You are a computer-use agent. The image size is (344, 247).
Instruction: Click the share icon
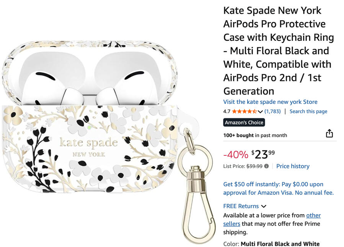tap(329, 133)
